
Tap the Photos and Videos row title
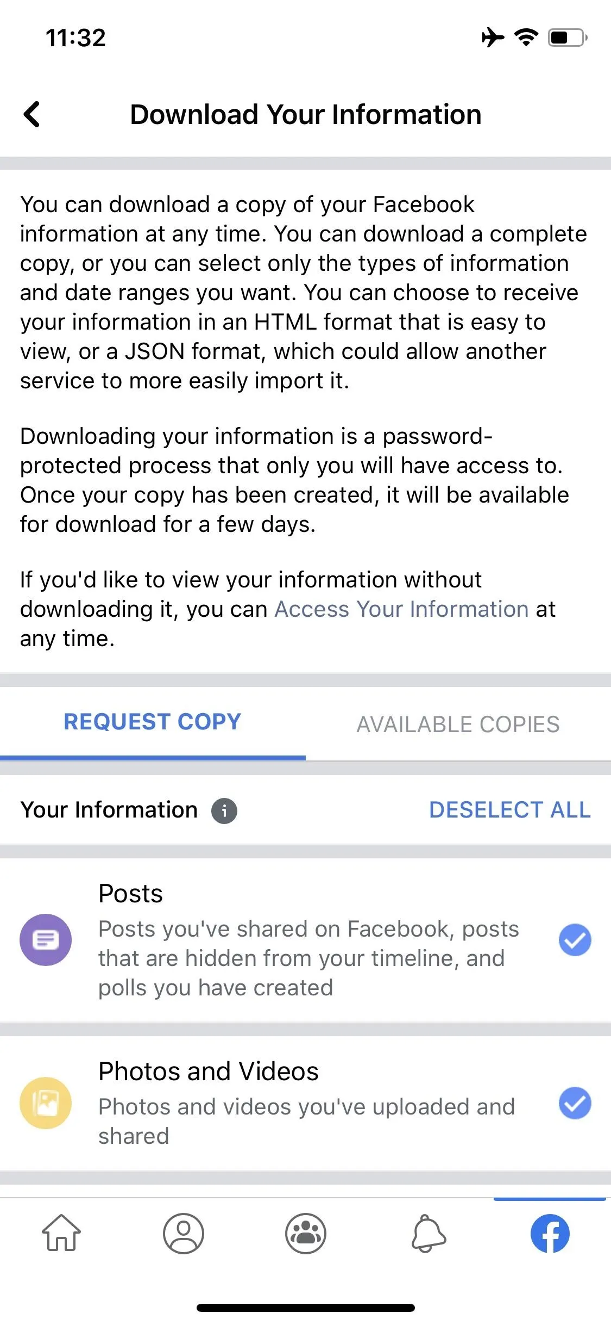209,1072
